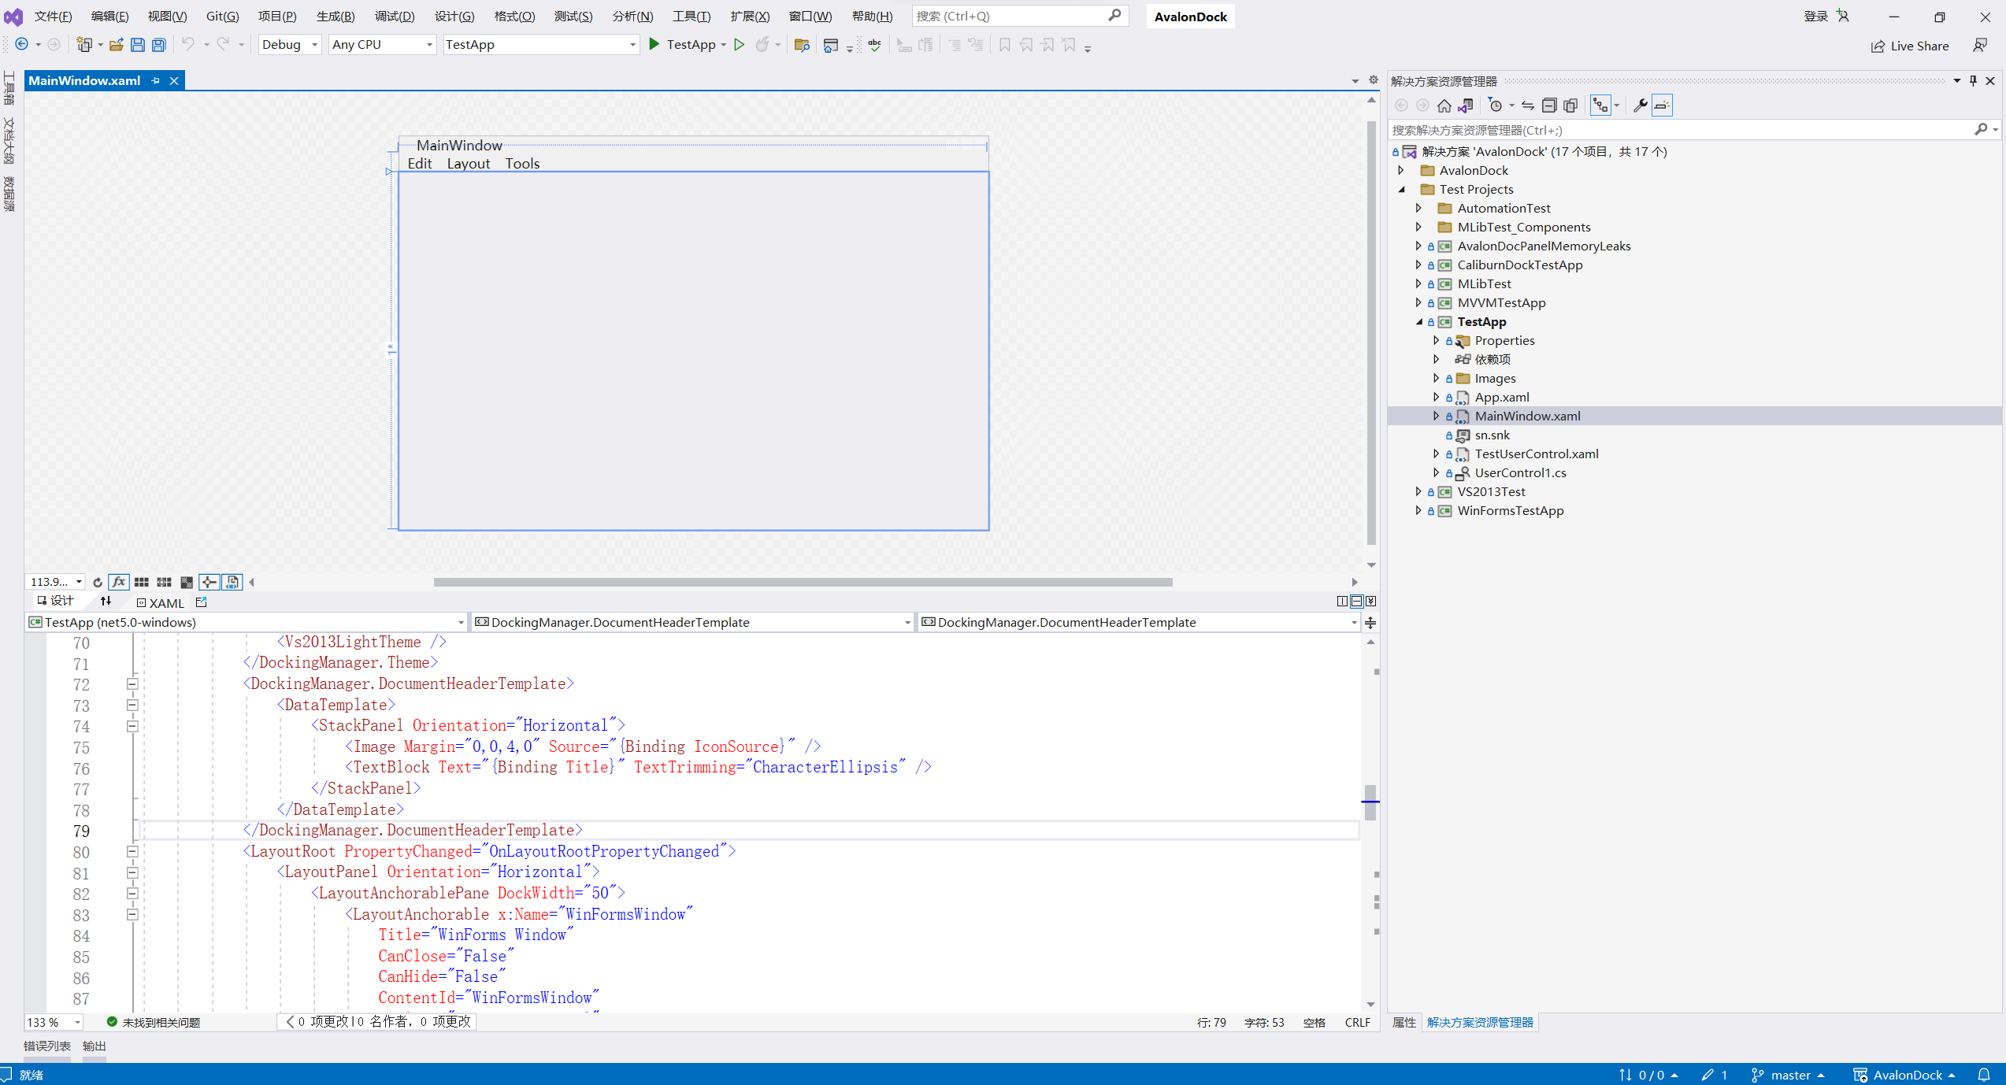
Task: Expand the AvalonDock solution folder
Action: coord(1402,171)
